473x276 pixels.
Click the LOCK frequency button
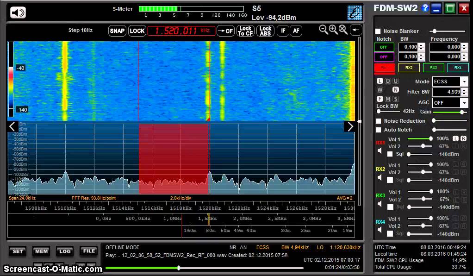(x=137, y=31)
